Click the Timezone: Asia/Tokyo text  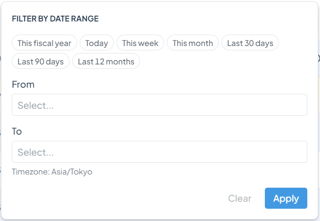pyautogui.click(x=52, y=172)
